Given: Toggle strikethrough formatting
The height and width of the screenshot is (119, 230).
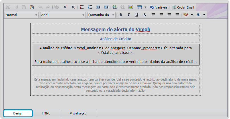Looking at the screenshot, I should (x=144, y=15).
